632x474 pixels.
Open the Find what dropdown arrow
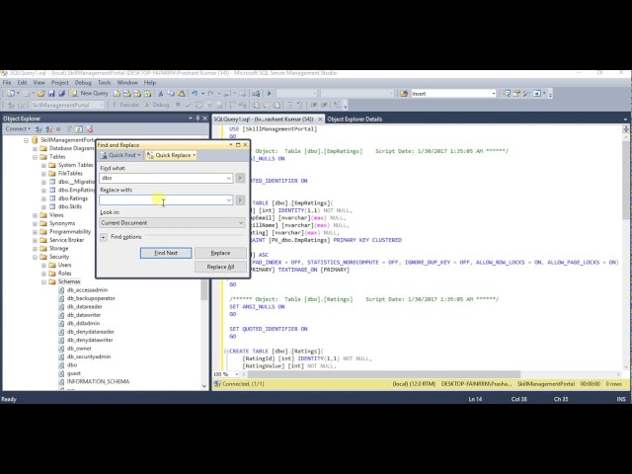coord(228,178)
